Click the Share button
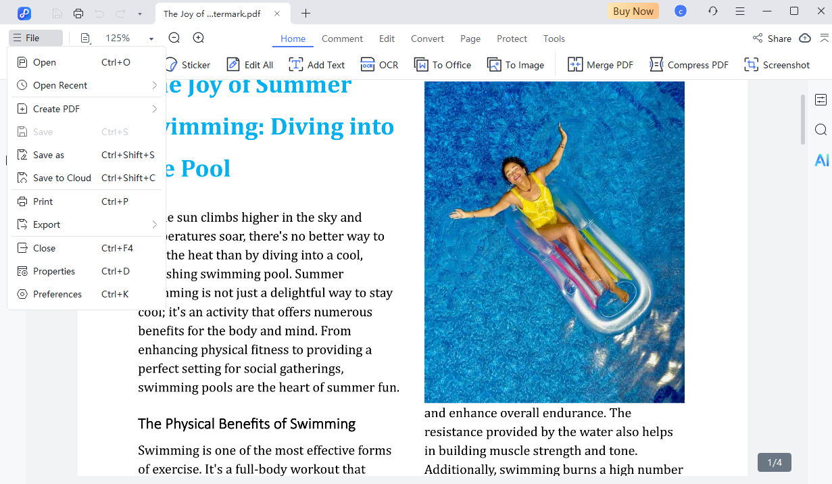 click(772, 39)
